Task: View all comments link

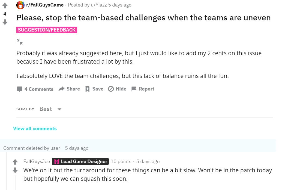Action: tap(35, 129)
